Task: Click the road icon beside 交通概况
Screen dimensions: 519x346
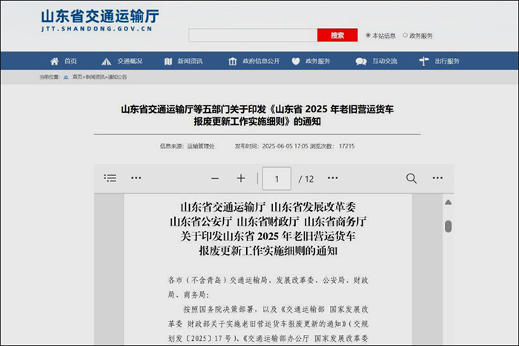Action: click(106, 62)
